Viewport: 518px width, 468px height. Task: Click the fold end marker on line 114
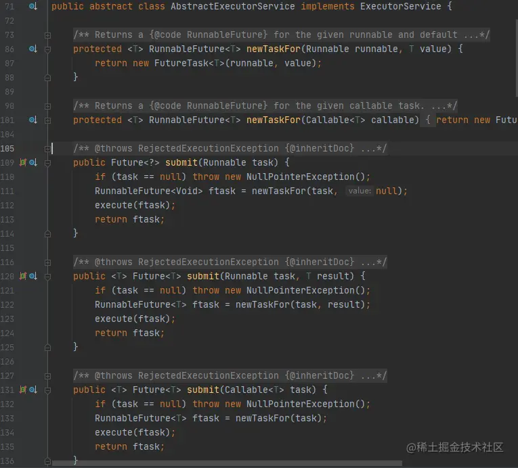pos(47,234)
